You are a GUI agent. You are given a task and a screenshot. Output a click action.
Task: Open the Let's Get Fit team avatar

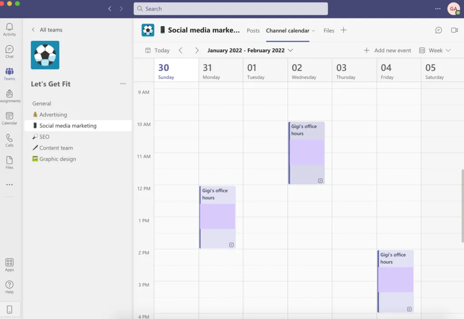[45, 55]
